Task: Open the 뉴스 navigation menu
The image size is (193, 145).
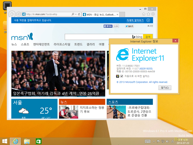Action: 14,44
